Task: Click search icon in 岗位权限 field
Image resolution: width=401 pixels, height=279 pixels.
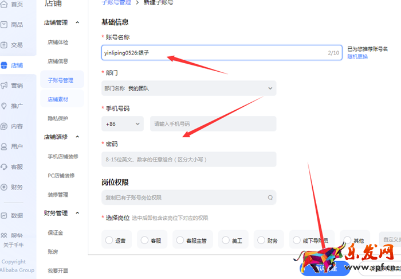Action: coord(270,197)
